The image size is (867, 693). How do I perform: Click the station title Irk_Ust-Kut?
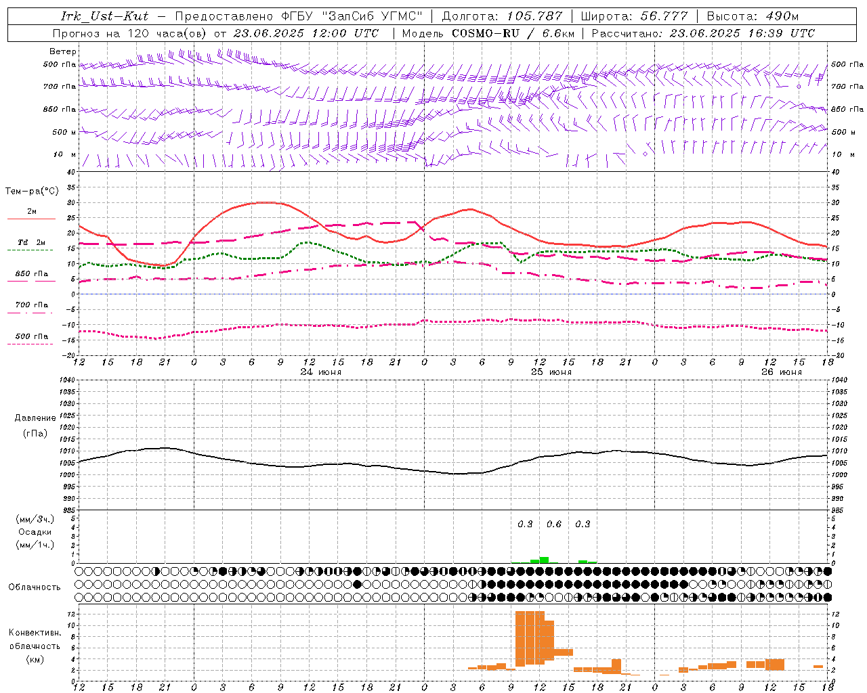click(104, 16)
